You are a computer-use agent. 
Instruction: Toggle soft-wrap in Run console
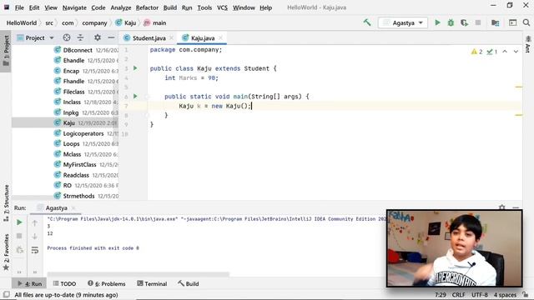(35, 250)
